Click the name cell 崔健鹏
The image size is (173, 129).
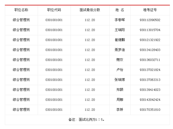pos(120,40)
